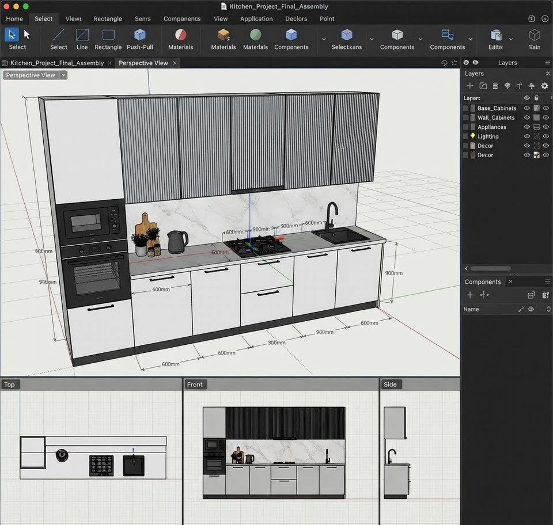The width and height of the screenshot is (553, 525).
Task: Check the Base_Cabinets layer checkbox
Action: tap(465, 108)
